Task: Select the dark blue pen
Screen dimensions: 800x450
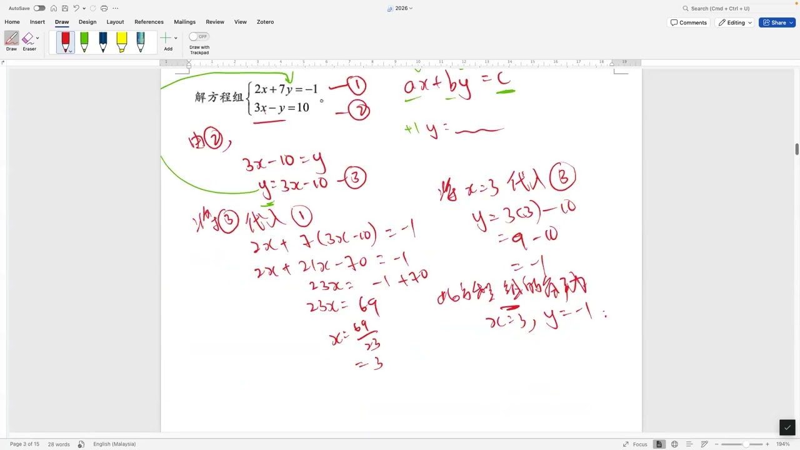Action: [103, 42]
